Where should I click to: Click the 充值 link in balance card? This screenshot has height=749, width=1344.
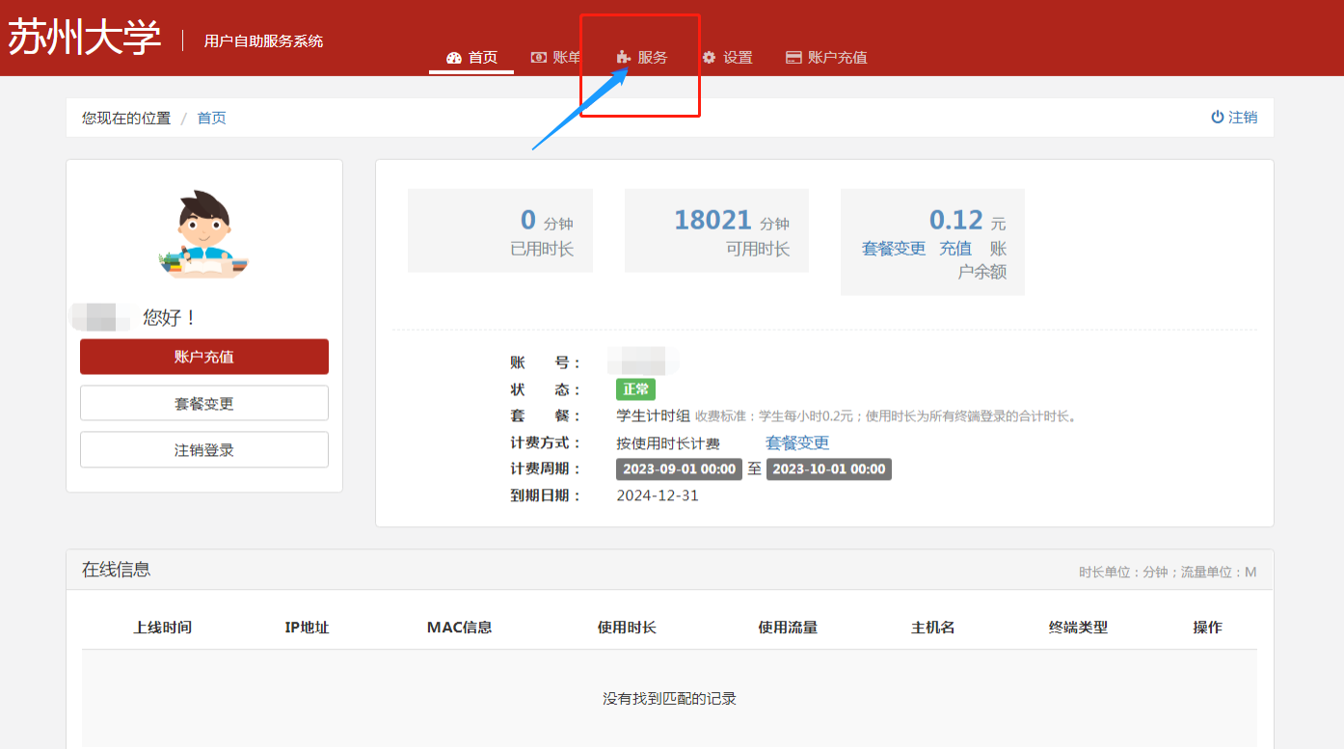955,249
